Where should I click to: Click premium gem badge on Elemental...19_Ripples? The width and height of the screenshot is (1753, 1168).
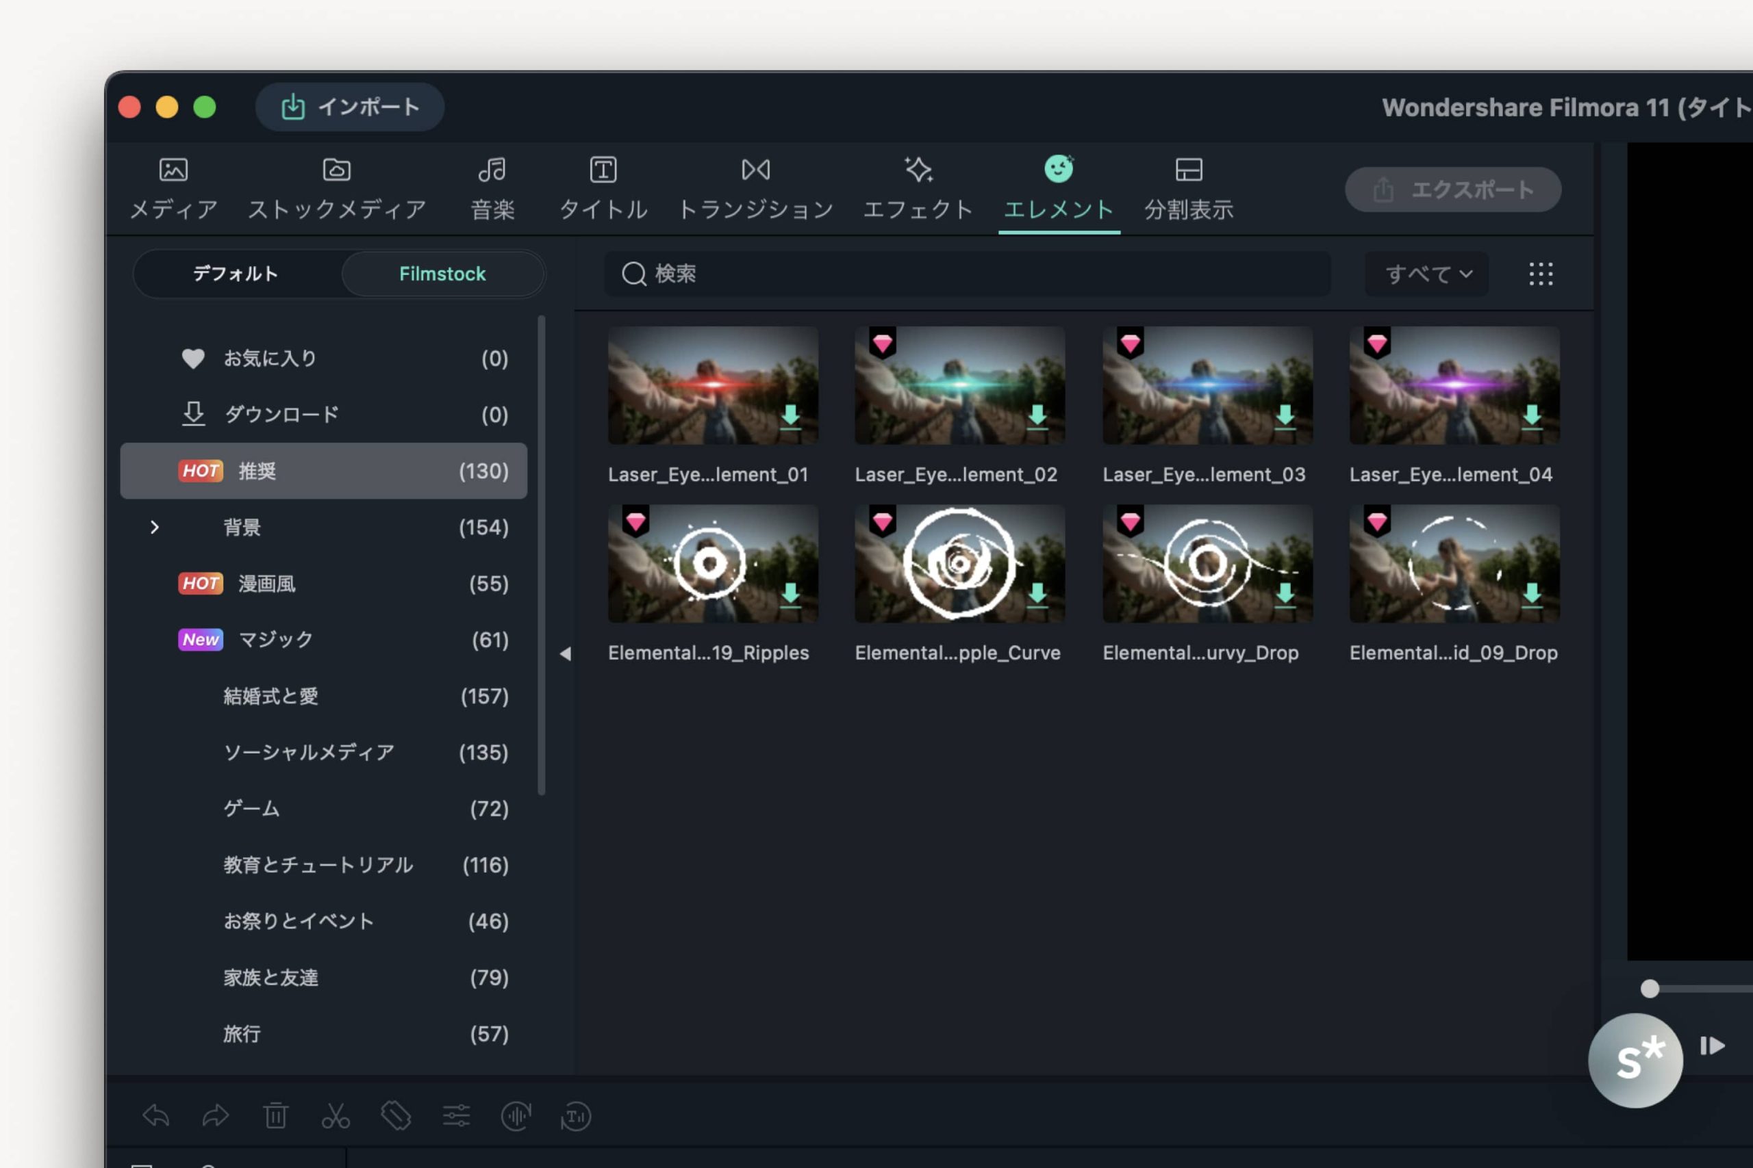pyautogui.click(x=635, y=521)
